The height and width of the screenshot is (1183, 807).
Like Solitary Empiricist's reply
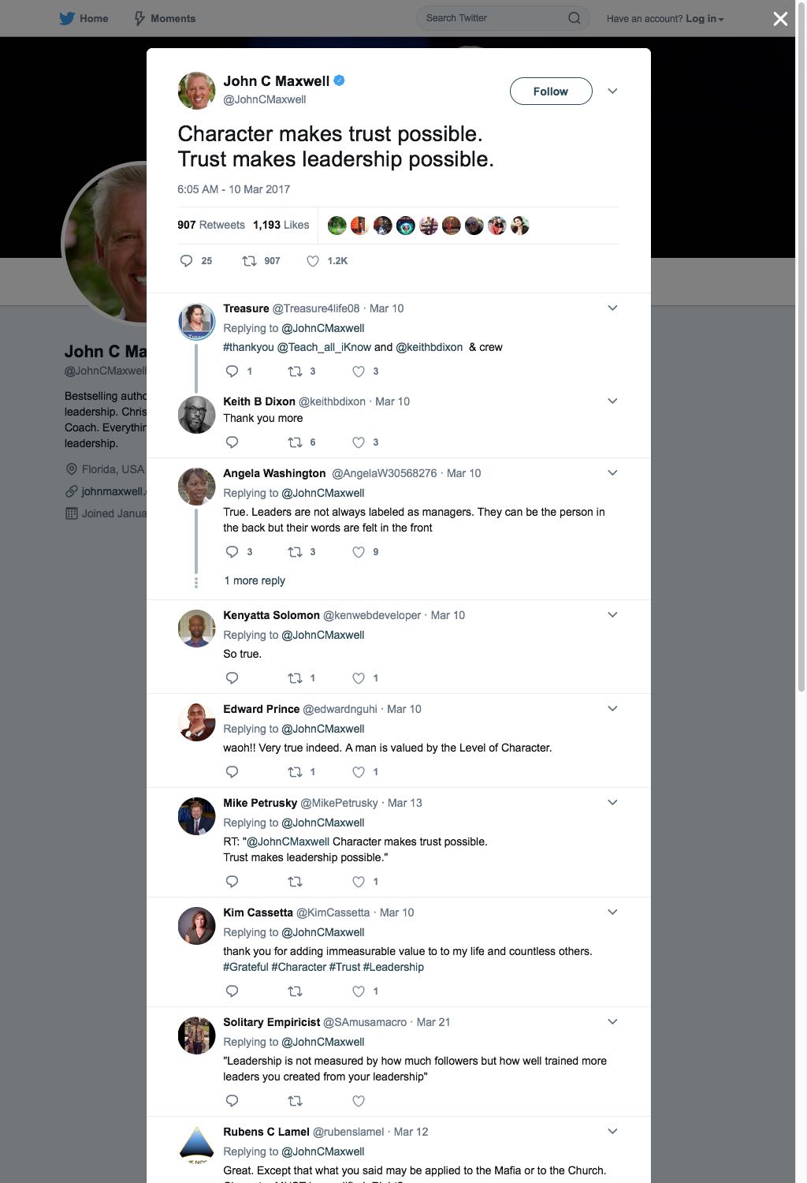click(359, 1101)
